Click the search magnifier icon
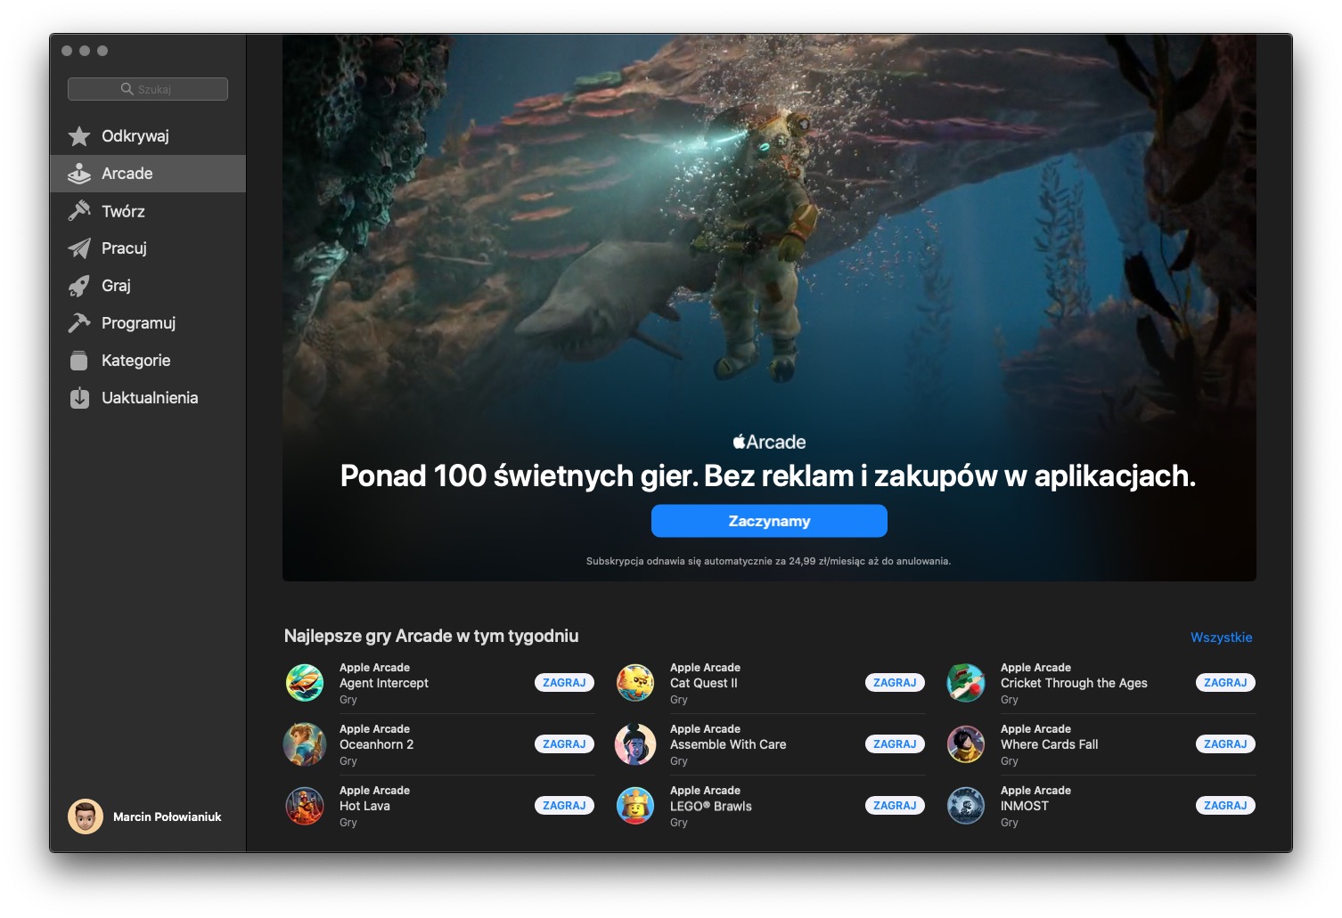Image resolution: width=1342 pixels, height=918 pixels. [x=127, y=89]
